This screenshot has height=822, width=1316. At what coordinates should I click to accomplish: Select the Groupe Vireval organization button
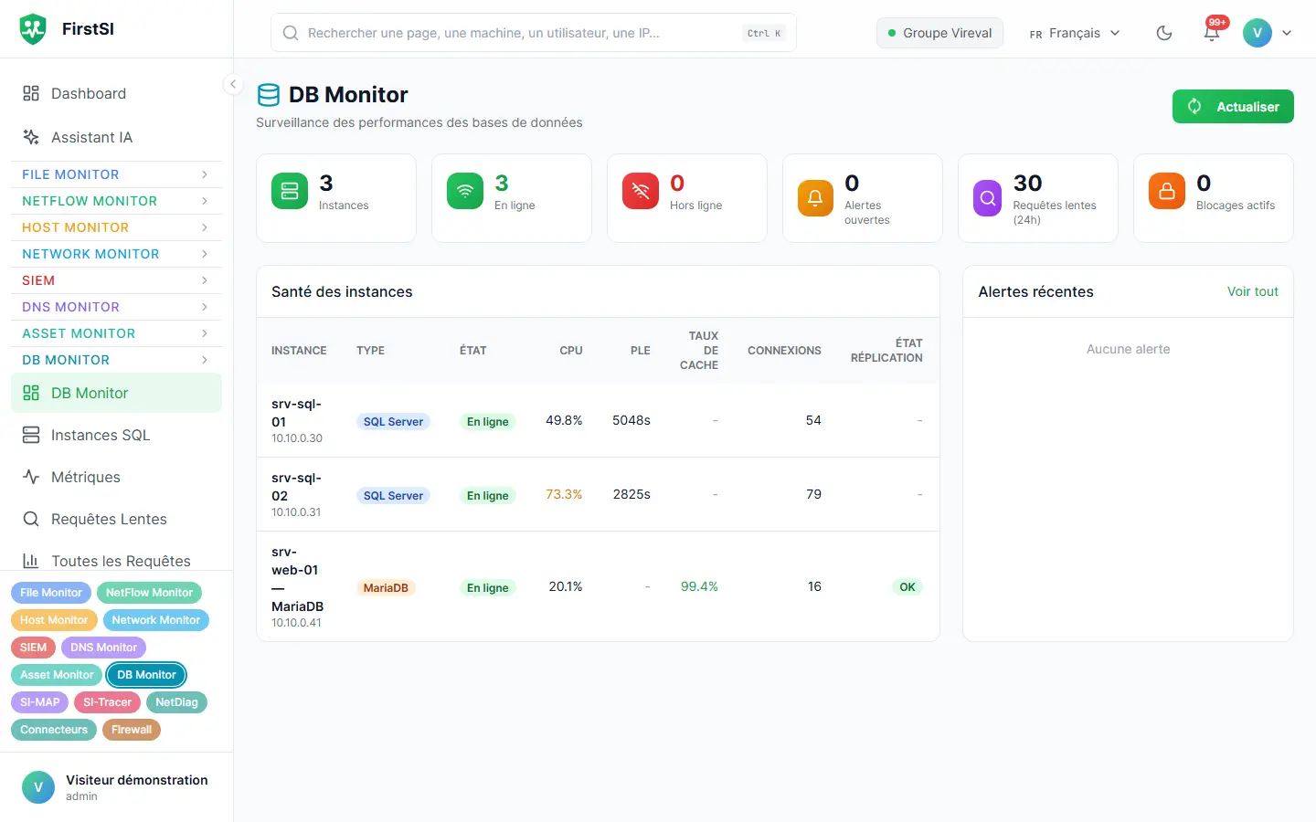939,33
